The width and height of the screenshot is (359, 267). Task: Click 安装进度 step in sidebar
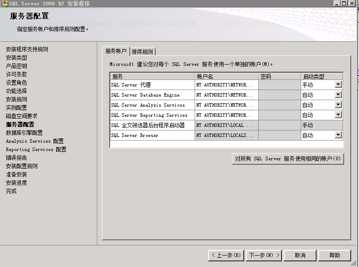[x=17, y=183]
